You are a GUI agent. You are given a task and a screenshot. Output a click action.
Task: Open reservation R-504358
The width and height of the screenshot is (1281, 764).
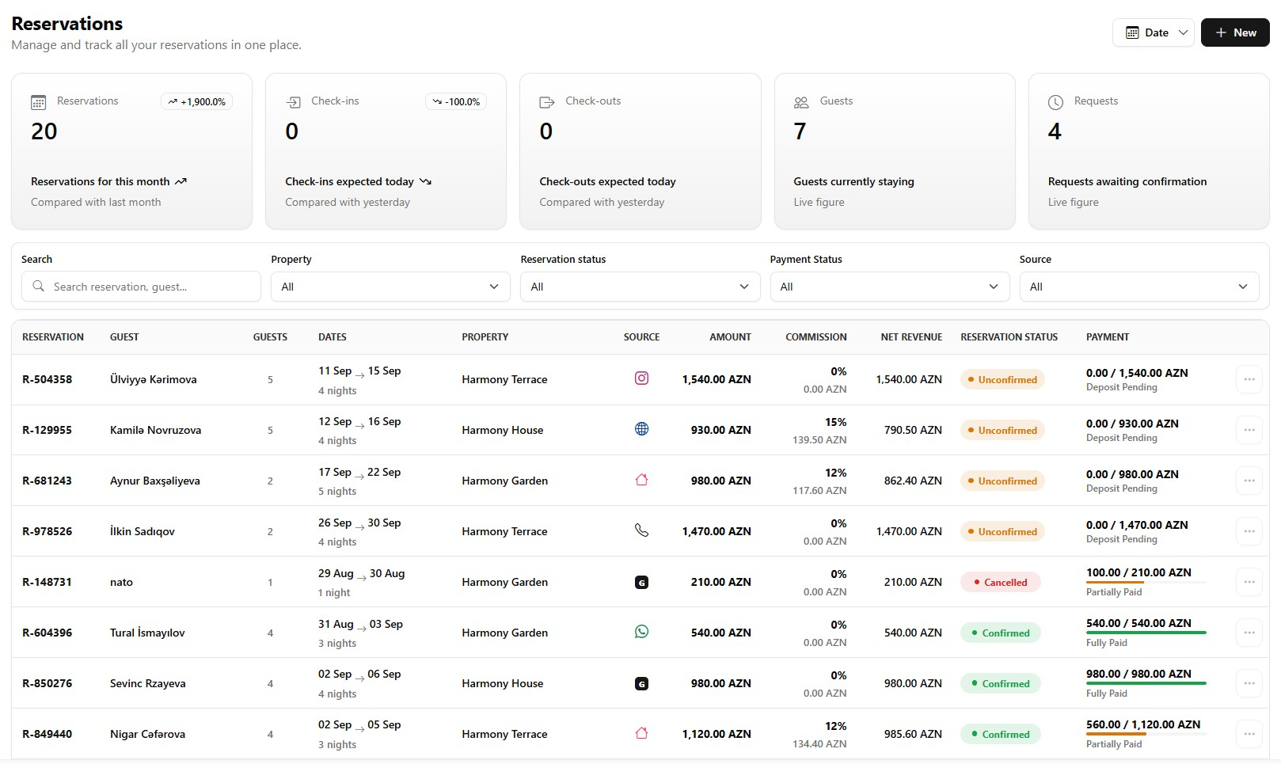[x=47, y=379]
